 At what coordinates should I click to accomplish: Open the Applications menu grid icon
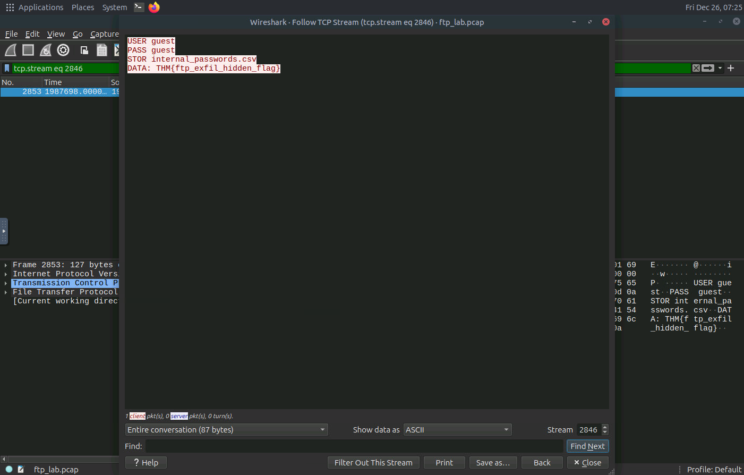pyautogui.click(x=10, y=7)
